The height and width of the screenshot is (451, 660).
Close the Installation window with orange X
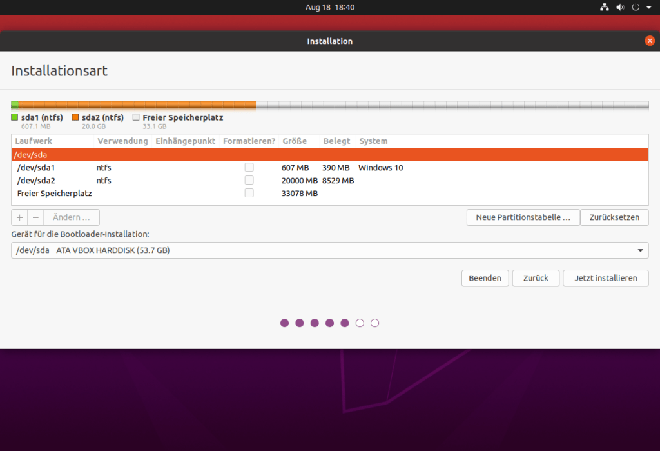[x=649, y=41]
